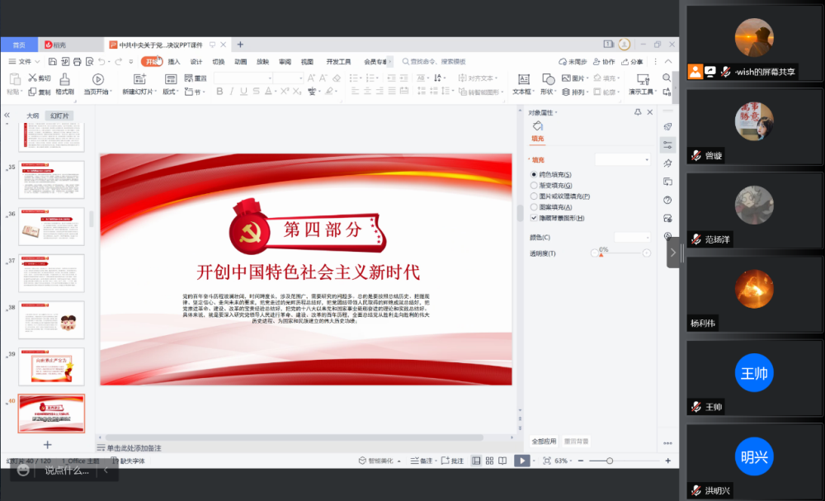Click the Bold formatting icon
The image size is (825, 501).
[219, 92]
